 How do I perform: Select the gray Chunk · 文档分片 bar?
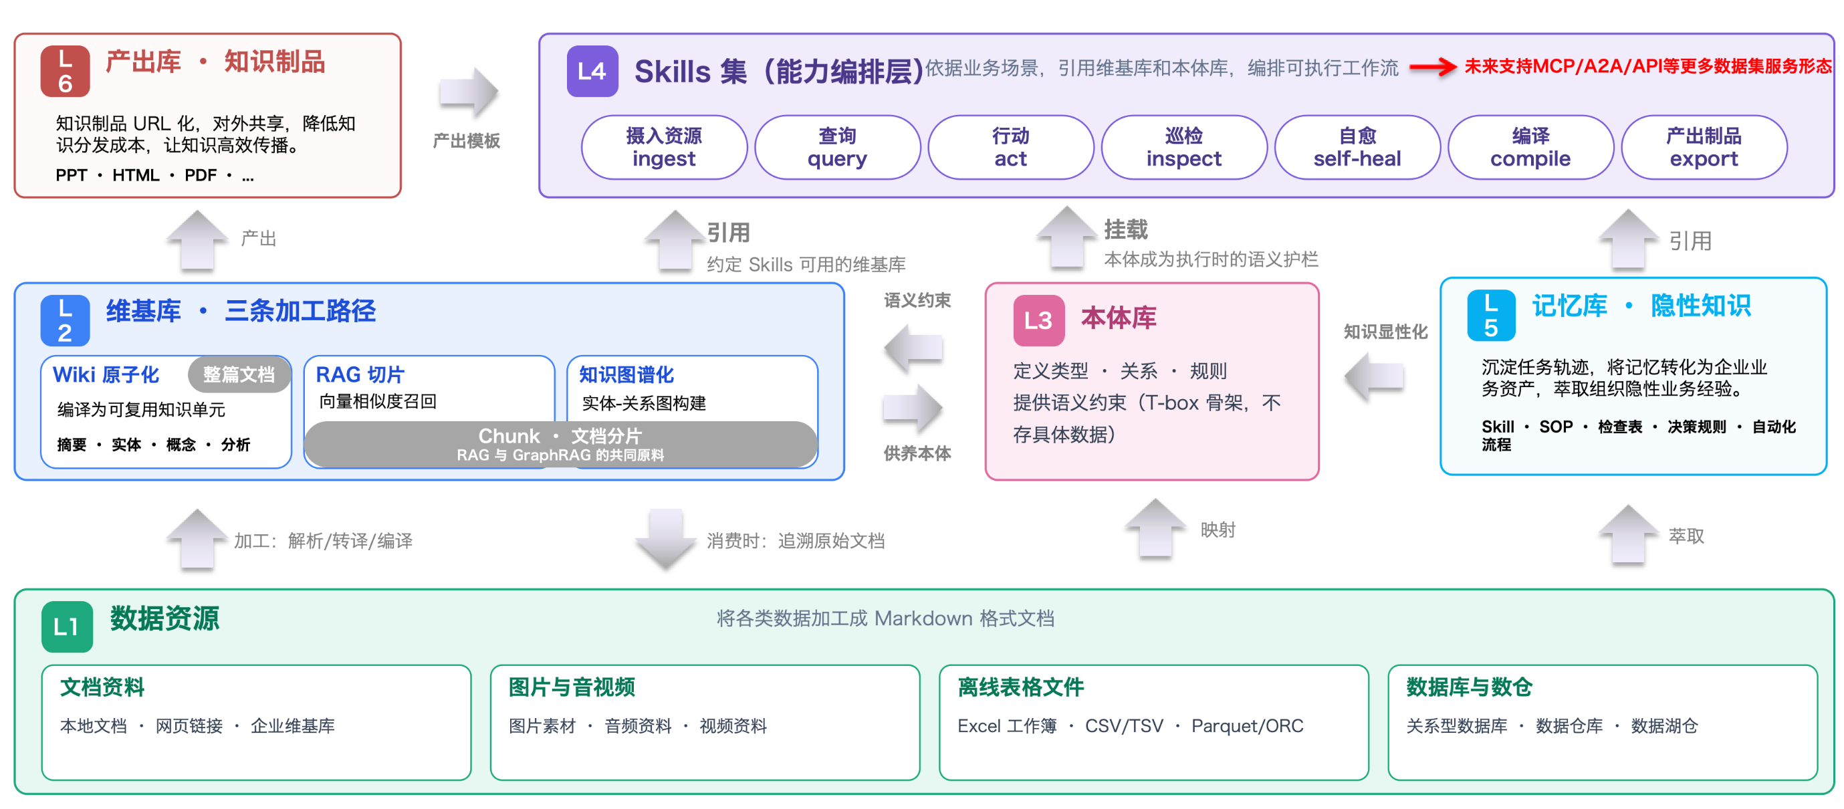click(560, 444)
